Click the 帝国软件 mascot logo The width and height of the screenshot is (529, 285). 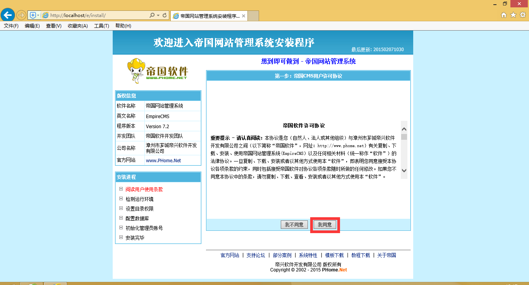[158, 70]
